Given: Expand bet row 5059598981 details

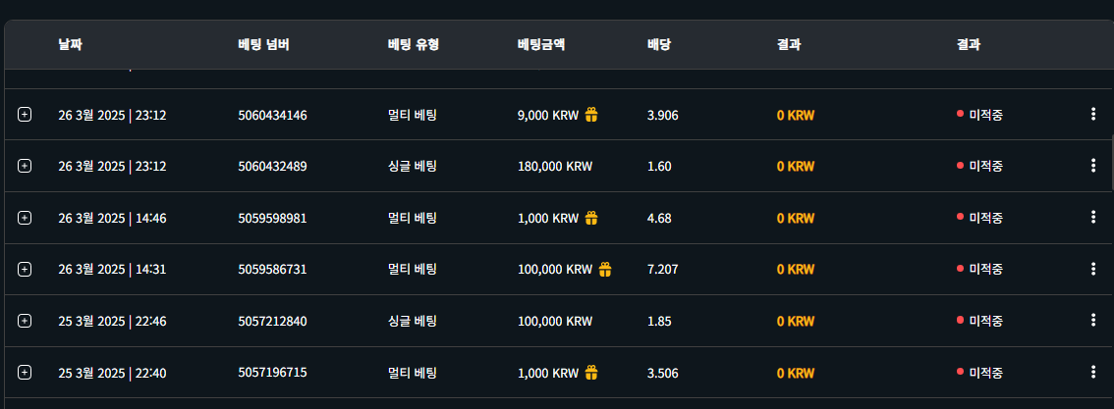Looking at the screenshot, I should pyautogui.click(x=25, y=218).
